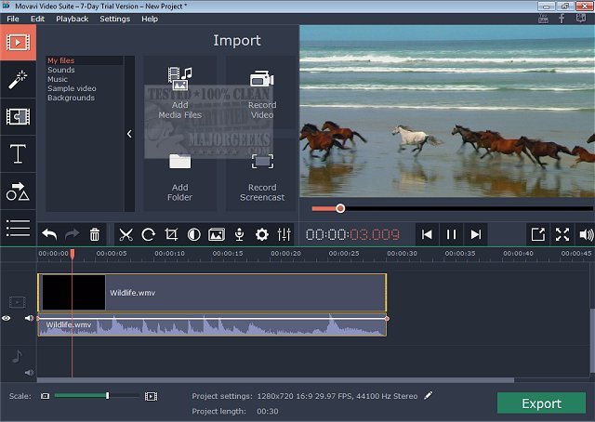Edit project settings with pencil icon

click(x=429, y=395)
